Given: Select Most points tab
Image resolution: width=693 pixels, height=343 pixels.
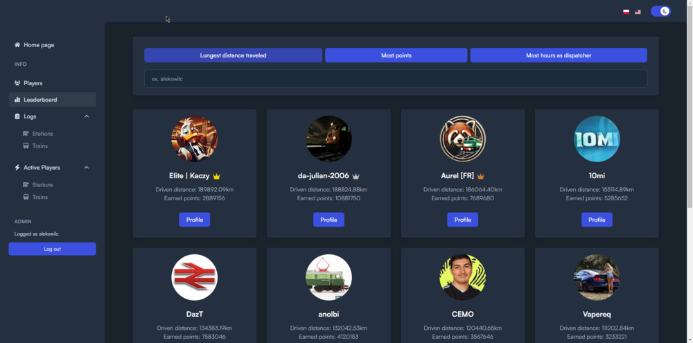Looking at the screenshot, I should point(396,55).
